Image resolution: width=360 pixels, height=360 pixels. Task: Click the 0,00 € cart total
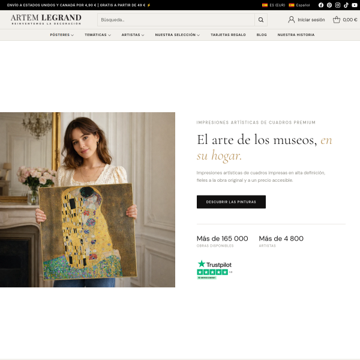tap(350, 20)
